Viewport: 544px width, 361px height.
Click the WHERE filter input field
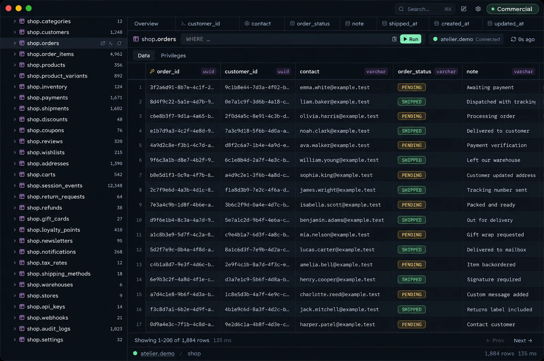(x=285, y=39)
